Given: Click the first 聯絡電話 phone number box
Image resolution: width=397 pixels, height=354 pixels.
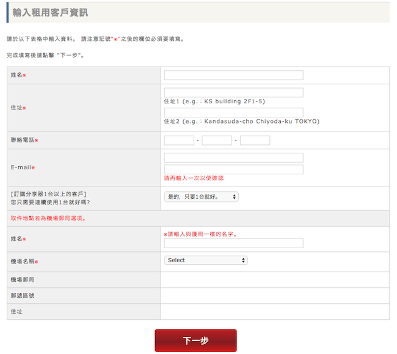Looking at the screenshot, I should click(x=179, y=141).
